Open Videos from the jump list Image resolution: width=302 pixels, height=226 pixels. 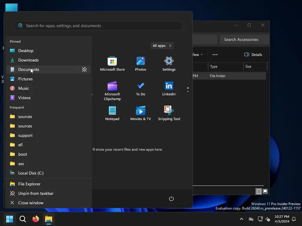[48, 98]
